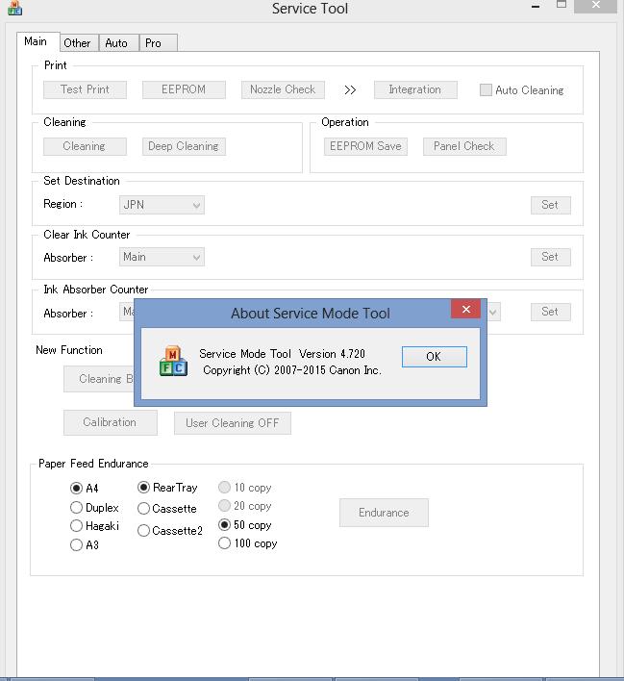
Task: Select Cassette2 as paper source
Action: click(x=143, y=530)
